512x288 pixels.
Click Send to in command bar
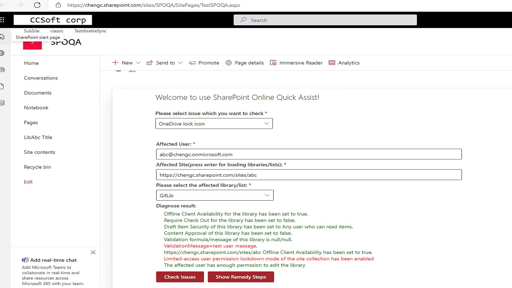[x=165, y=63]
